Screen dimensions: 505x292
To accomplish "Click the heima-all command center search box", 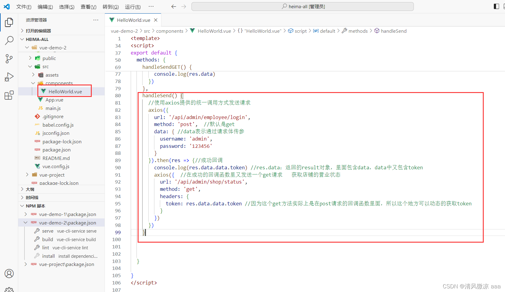I will [302, 6].
